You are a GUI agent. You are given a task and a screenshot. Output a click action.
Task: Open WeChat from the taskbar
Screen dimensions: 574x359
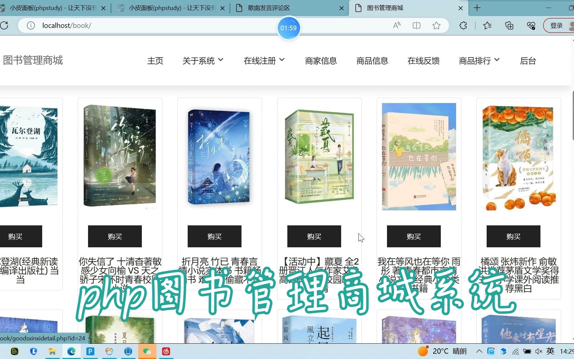click(x=147, y=351)
